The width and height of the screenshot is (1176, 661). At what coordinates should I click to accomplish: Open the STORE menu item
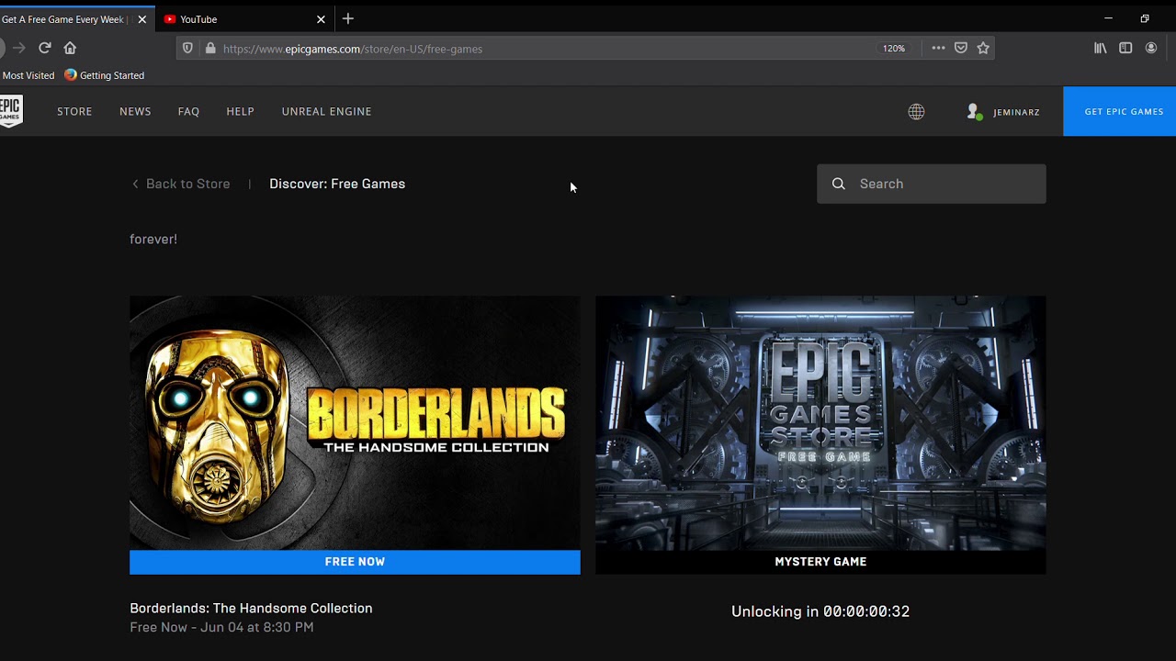[74, 111]
